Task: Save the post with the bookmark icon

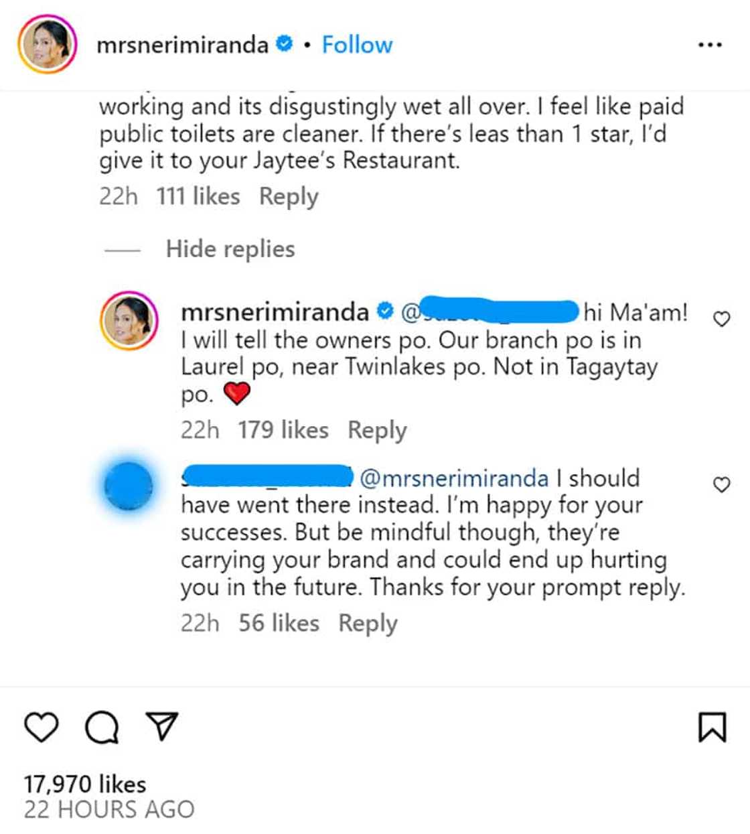Action: (x=712, y=725)
